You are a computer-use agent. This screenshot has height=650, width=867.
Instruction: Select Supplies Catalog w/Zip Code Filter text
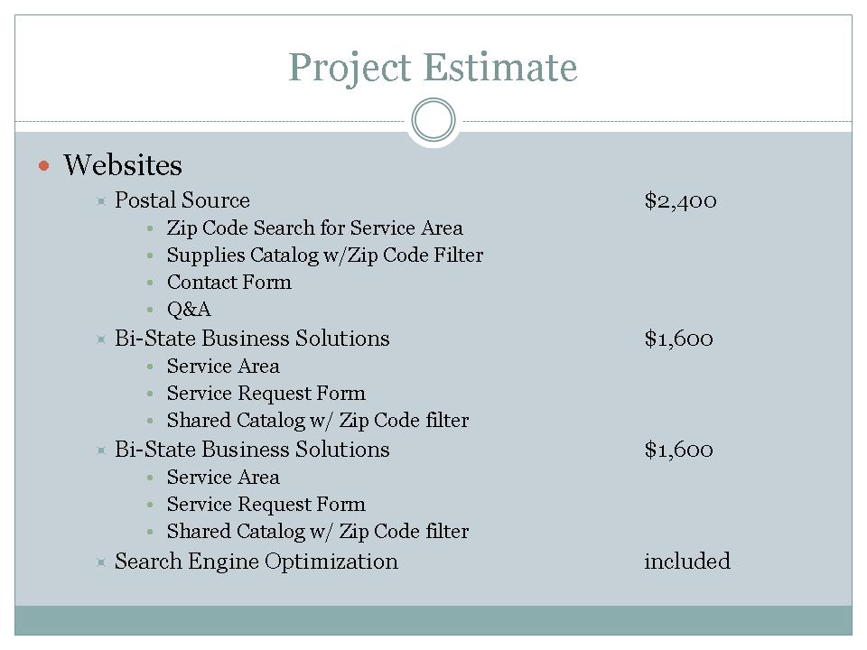324,255
